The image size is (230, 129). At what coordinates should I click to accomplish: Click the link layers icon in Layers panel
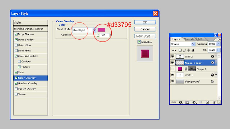coord(174,102)
